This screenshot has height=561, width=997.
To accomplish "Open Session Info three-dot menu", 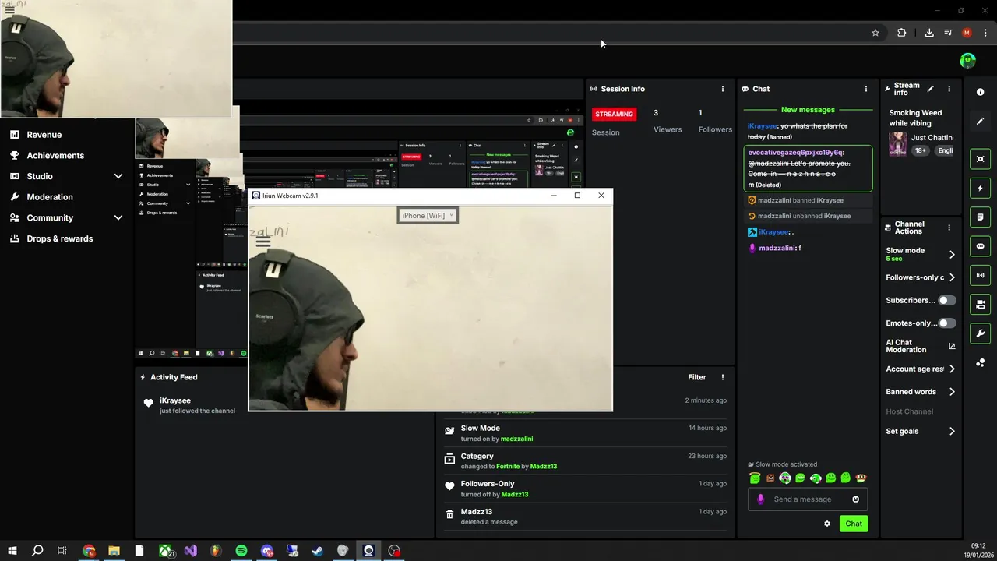I will [x=722, y=89].
